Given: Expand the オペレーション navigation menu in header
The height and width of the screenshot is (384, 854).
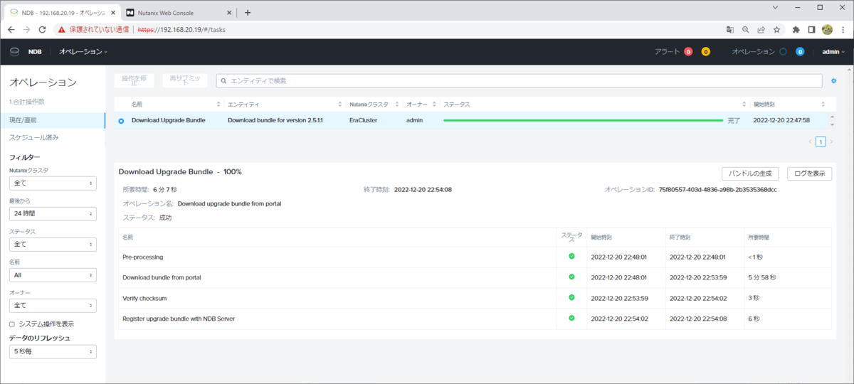Looking at the screenshot, I should [83, 51].
